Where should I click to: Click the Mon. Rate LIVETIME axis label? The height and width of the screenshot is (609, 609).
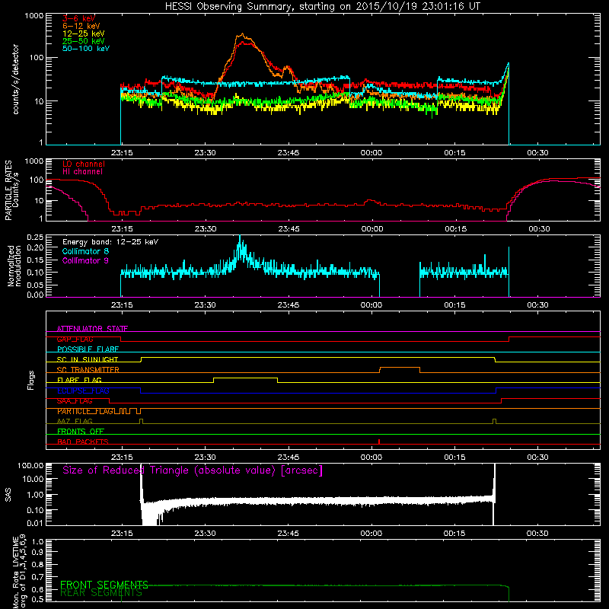pyautogui.click(x=20, y=571)
